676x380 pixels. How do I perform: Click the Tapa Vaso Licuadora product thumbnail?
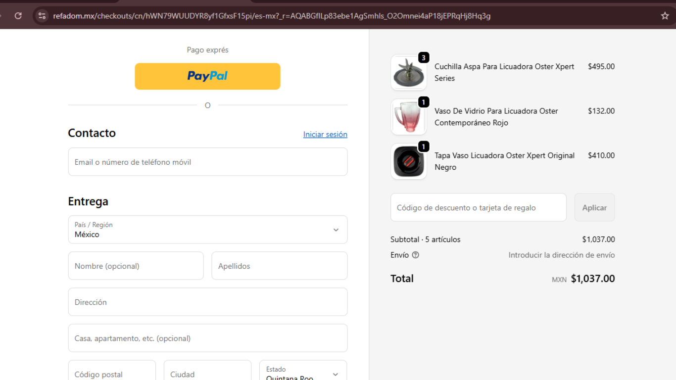(x=409, y=162)
